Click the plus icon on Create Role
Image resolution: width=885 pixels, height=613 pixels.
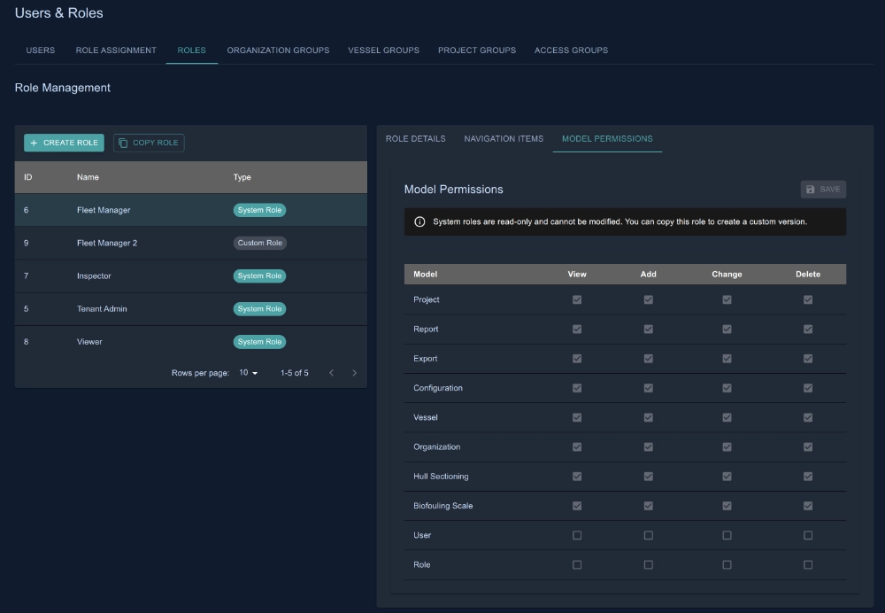(35, 142)
